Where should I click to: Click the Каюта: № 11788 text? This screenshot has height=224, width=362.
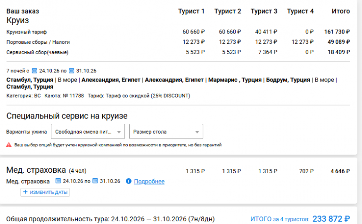tap(64, 96)
